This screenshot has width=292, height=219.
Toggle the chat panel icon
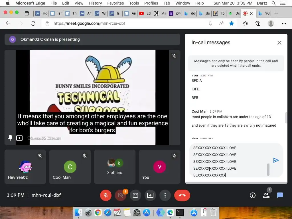click(280, 195)
